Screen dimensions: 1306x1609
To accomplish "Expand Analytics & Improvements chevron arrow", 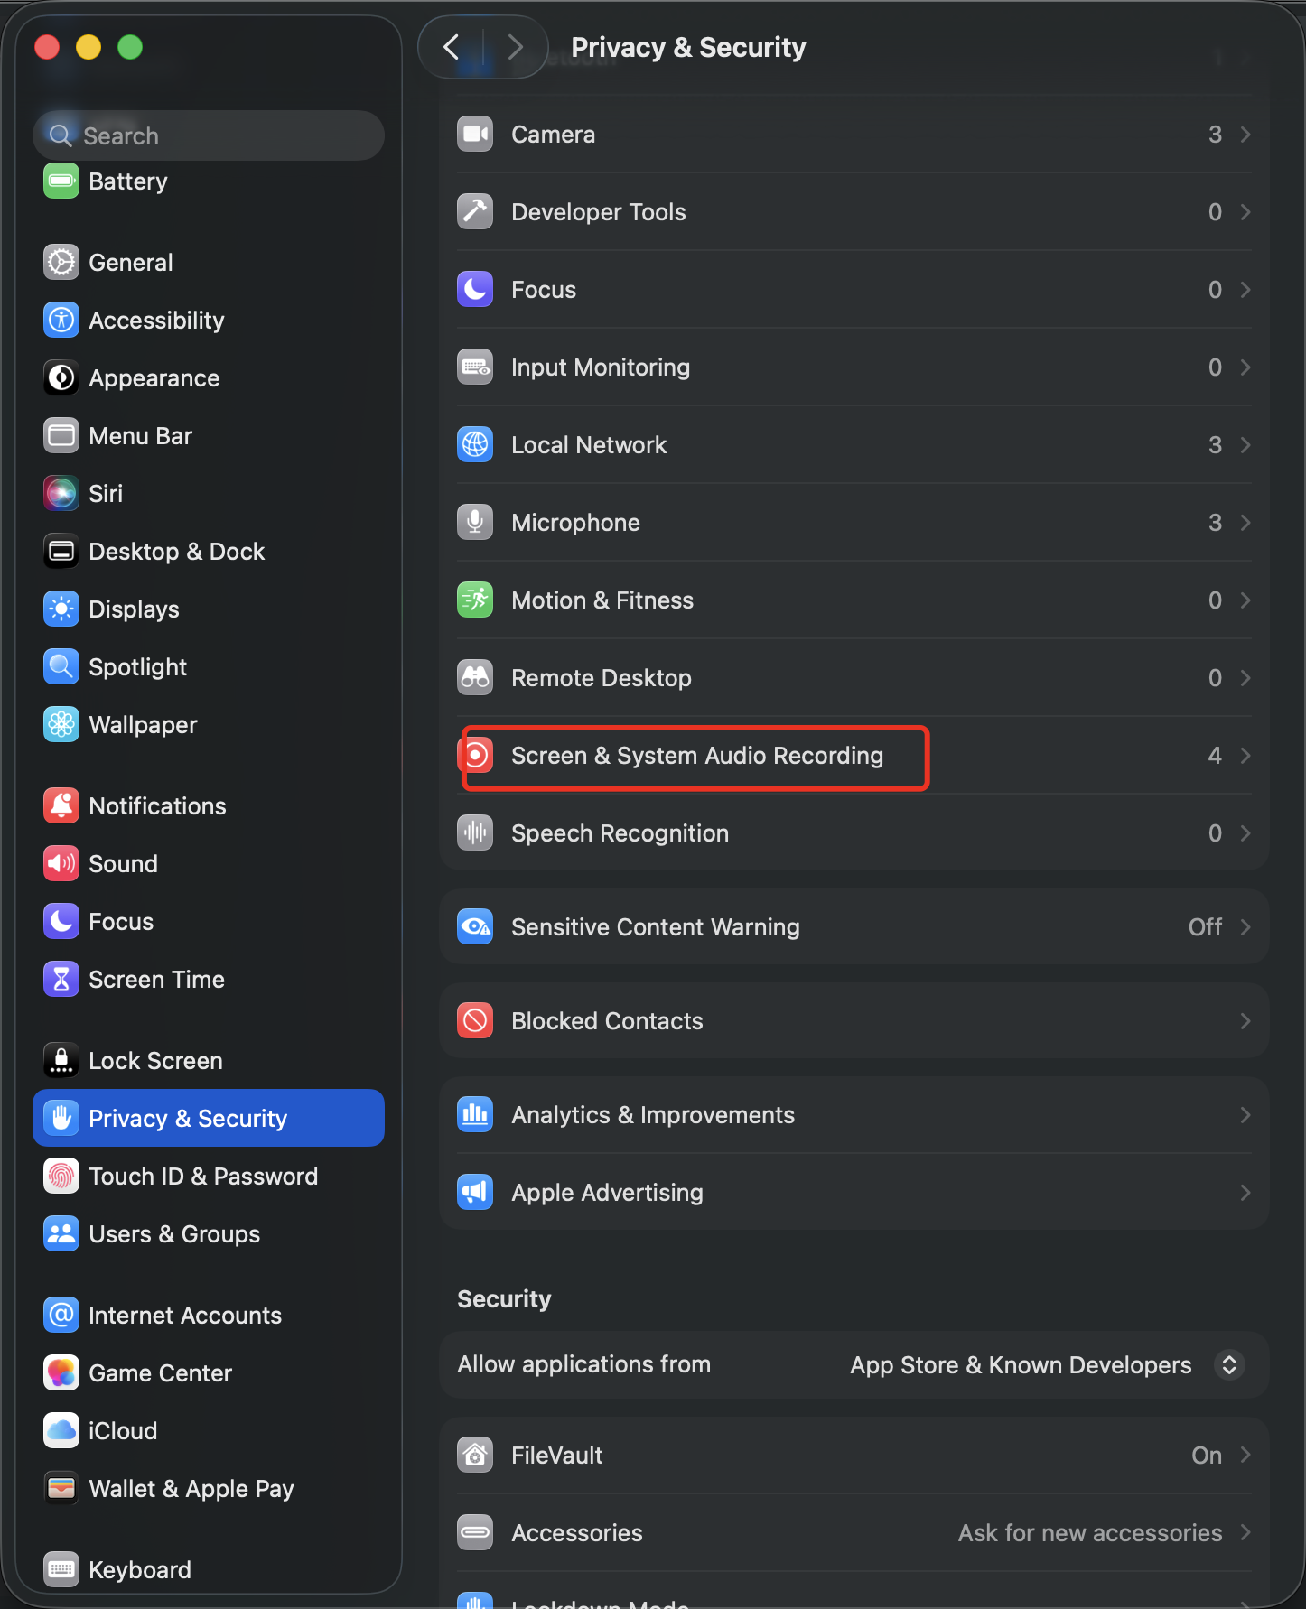I will (x=1245, y=1115).
